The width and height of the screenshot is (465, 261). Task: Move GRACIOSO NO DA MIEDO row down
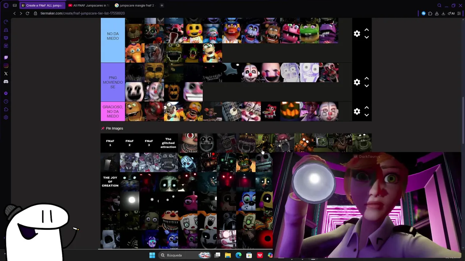tap(367, 115)
